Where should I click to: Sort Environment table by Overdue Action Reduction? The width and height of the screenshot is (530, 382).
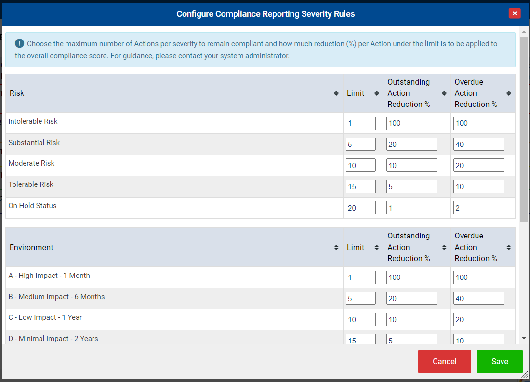pyautogui.click(x=508, y=248)
